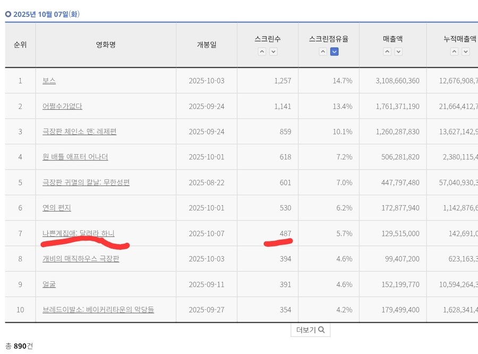Click the 영화명 column header
Viewport: 478px width, 354px height.
[105, 45]
